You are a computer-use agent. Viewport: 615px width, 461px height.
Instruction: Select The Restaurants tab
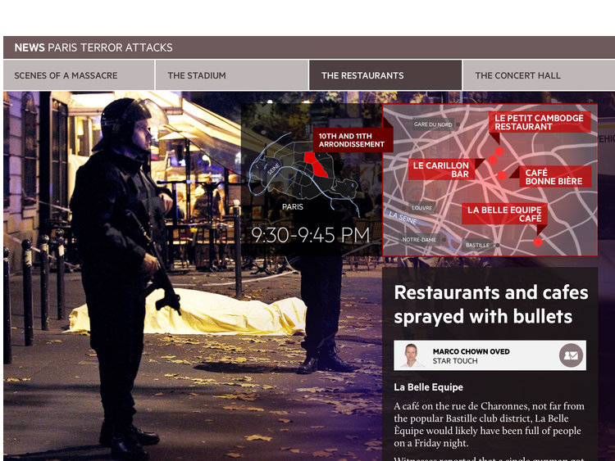pos(385,75)
